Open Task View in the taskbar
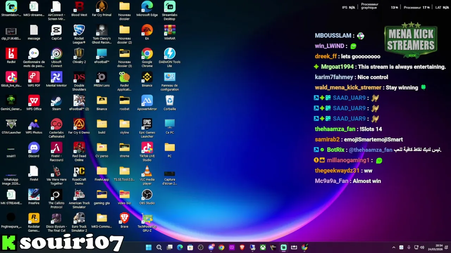Image resolution: width=451 pixels, height=253 pixels. pos(169,247)
